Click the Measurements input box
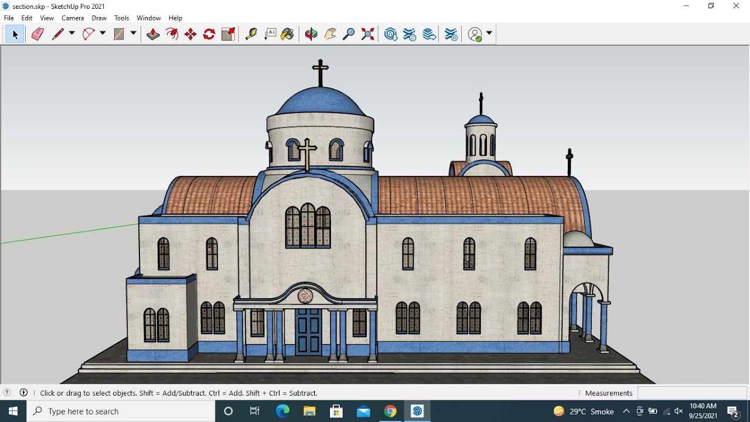Image resolution: width=750 pixels, height=422 pixels. point(691,393)
